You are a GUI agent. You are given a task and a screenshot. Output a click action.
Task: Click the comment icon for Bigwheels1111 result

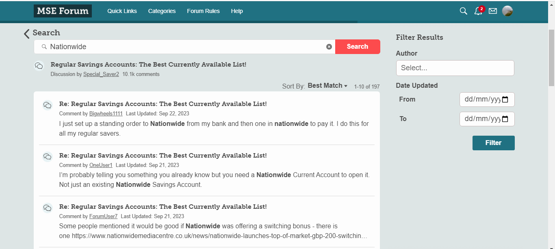pyautogui.click(x=48, y=105)
